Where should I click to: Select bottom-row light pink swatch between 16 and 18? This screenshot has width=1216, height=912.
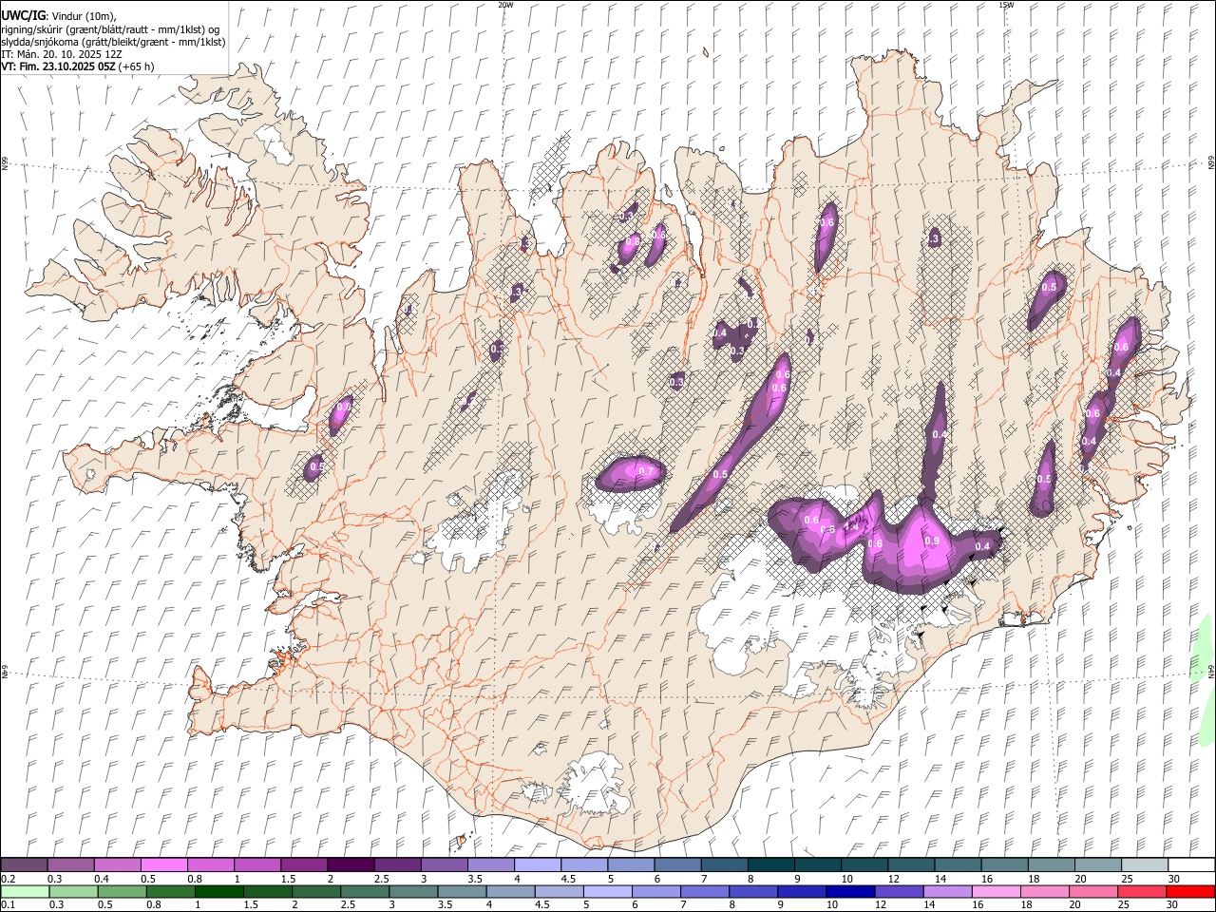point(995,891)
